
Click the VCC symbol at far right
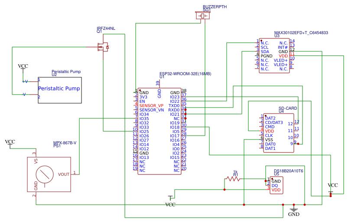coord(333,187)
